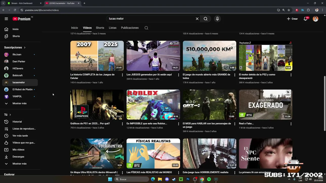Image resolution: width=326 pixels, height=183 pixels.
Task: Open notifications bell
Action: click(305, 19)
